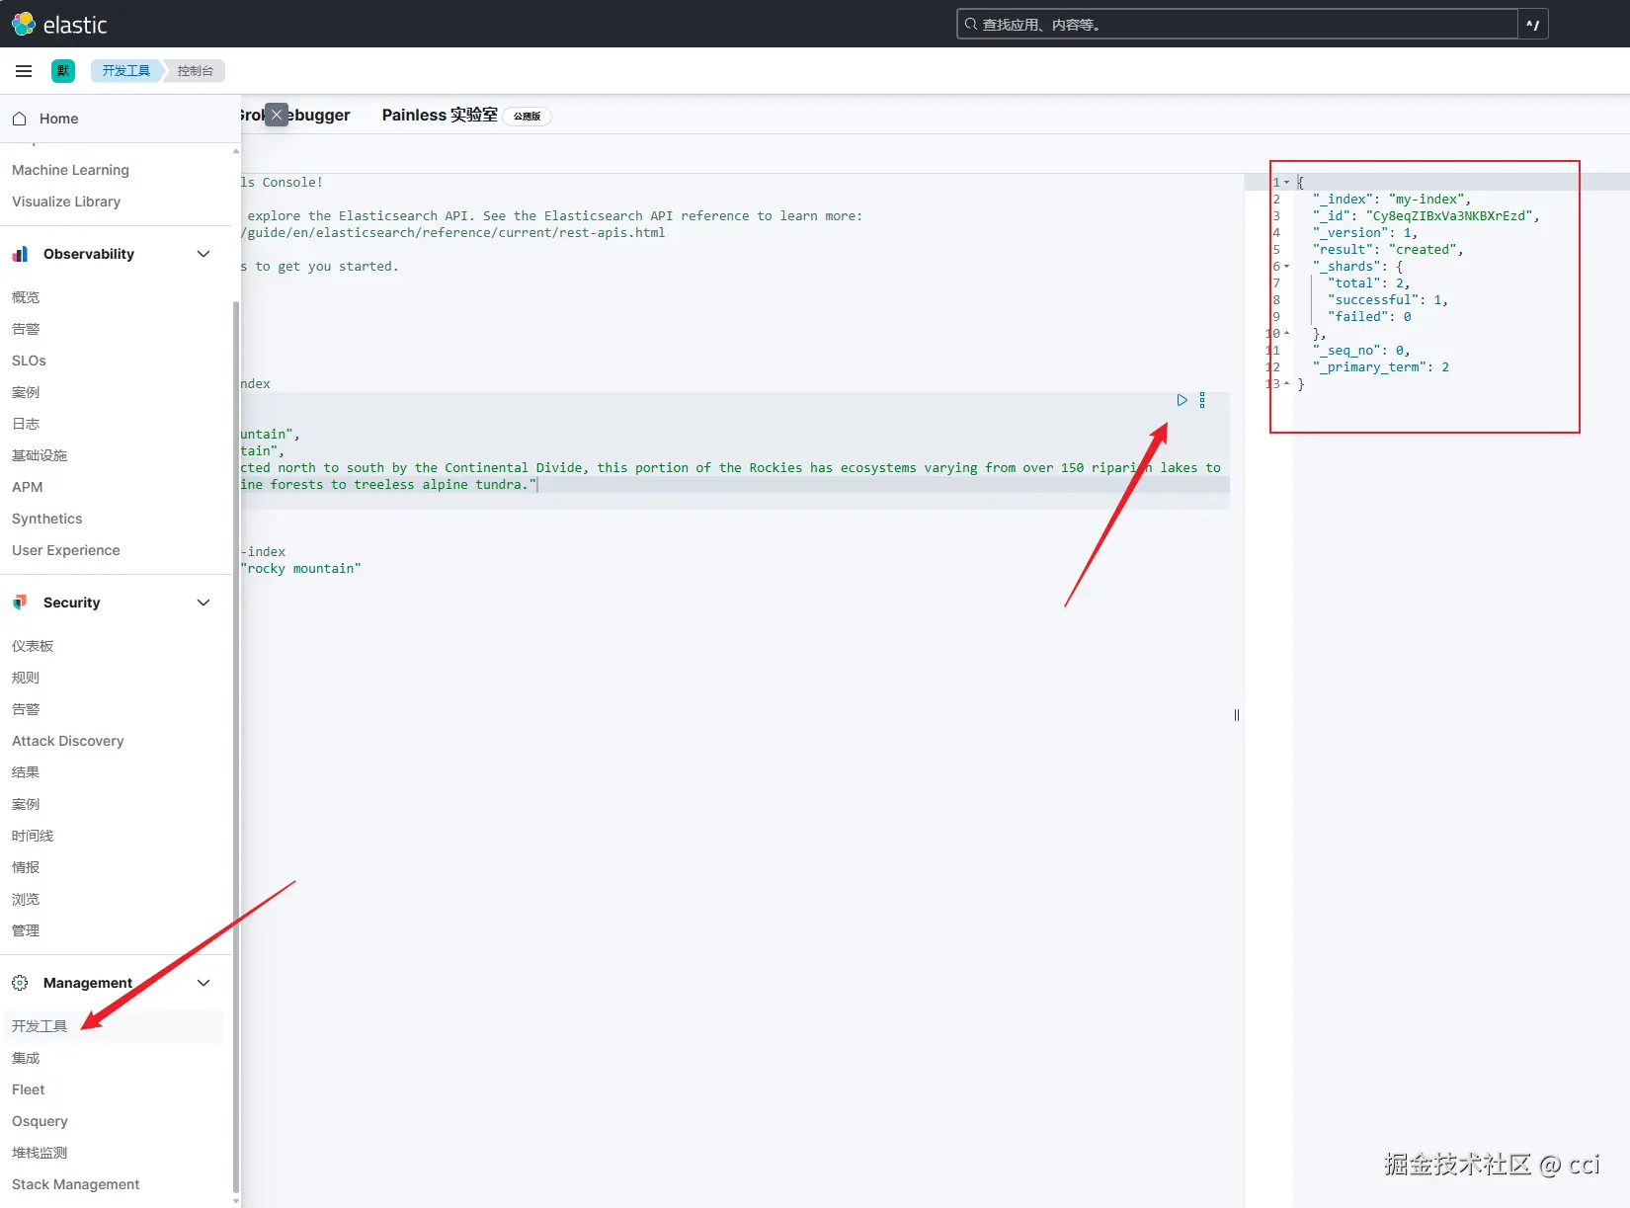Open Stack Management
Image resolution: width=1630 pixels, height=1208 pixels.
75,1184
